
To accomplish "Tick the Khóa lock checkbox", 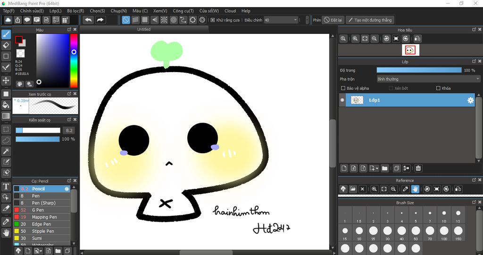I will [x=438, y=88].
